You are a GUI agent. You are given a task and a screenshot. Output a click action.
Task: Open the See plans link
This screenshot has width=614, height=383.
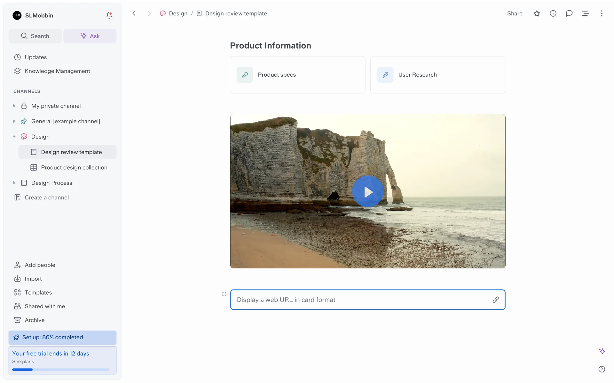(x=23, y=362)
